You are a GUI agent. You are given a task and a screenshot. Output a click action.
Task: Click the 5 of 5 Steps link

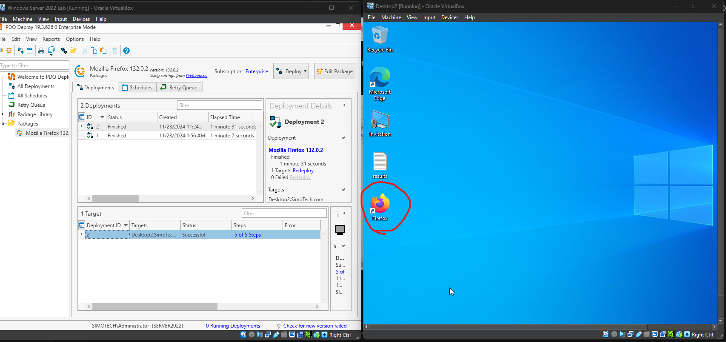click(x=248, y=235)
